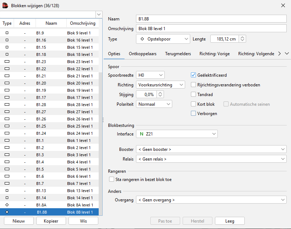Click the block type icon in row B1.1

click(x=7, y=140)
